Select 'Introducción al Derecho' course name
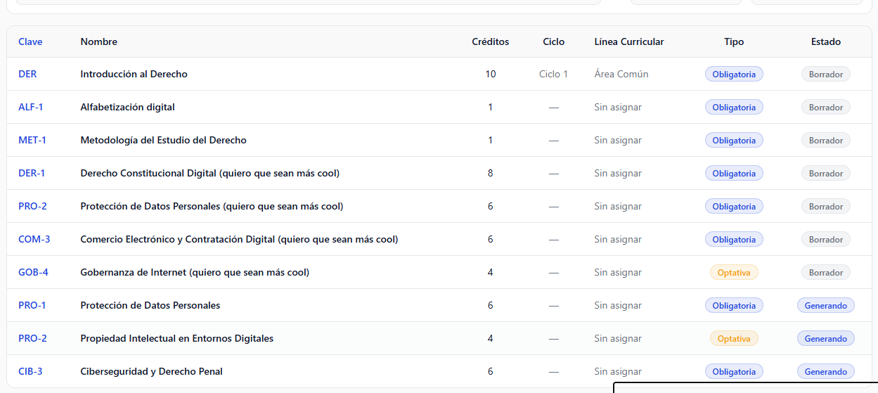The width and height of the screenshot is (878, 393). (x=134, y=74)
